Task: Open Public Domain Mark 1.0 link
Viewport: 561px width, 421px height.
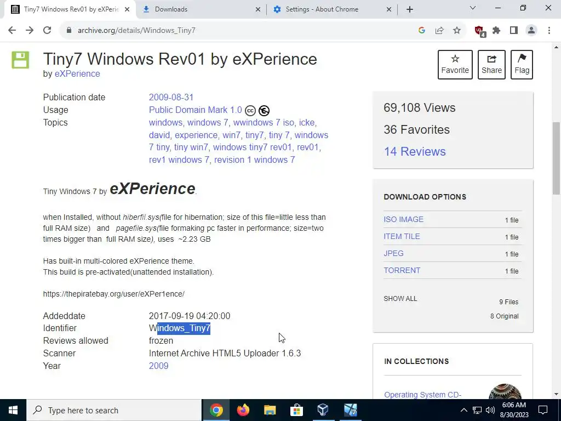Action: click(196, 110)
